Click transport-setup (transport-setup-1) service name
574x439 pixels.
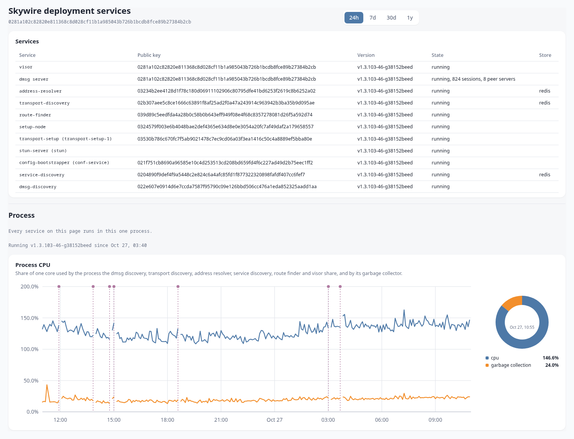65,139
